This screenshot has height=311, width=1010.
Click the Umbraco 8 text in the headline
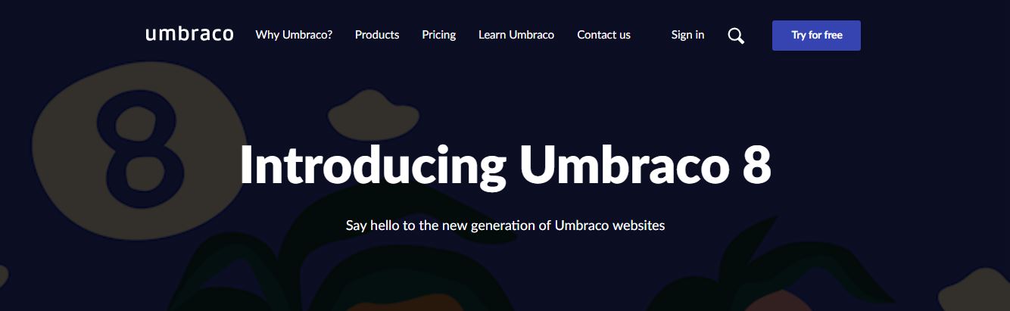[x=646, y=164]
